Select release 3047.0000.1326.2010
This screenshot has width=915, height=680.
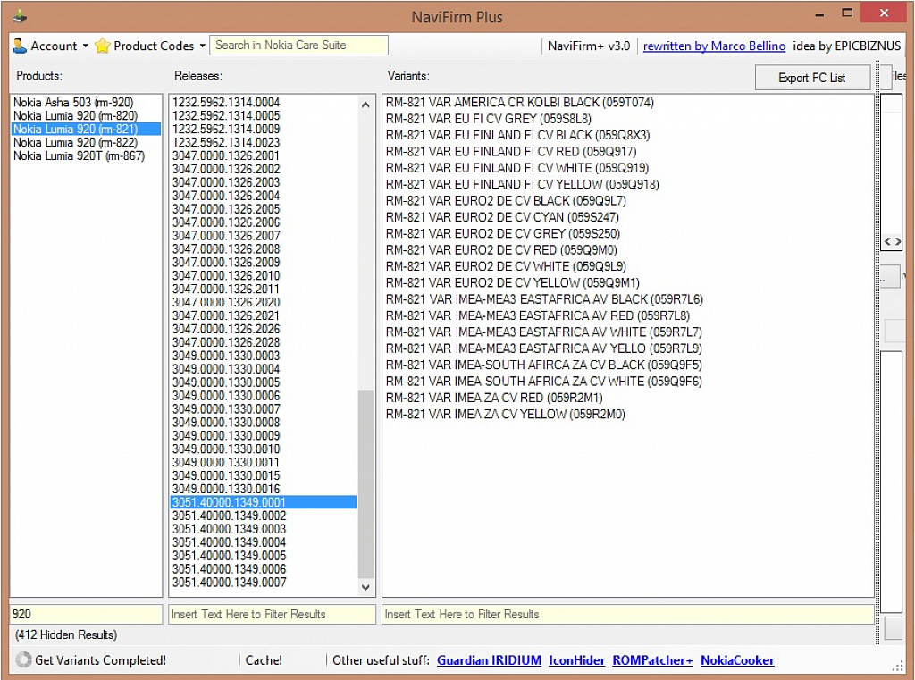point(264,275)
